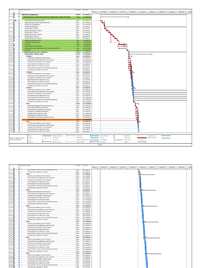Screen dimensions: 201x268
Task: Select the 'INSTALACION DE TORRE GRUA' task name
Action: [x=33, y=46]
